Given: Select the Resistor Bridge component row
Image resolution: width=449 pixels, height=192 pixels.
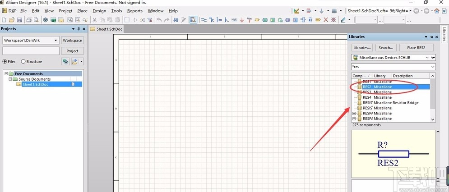Looking at the screenshot, I should pyautogui.click(x=391, y=103).
